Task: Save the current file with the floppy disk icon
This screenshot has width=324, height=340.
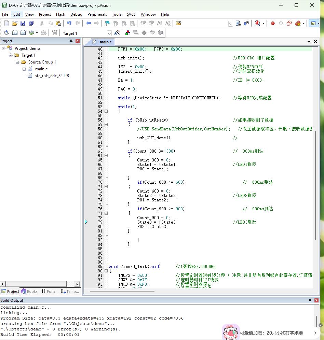Action: 23,23
